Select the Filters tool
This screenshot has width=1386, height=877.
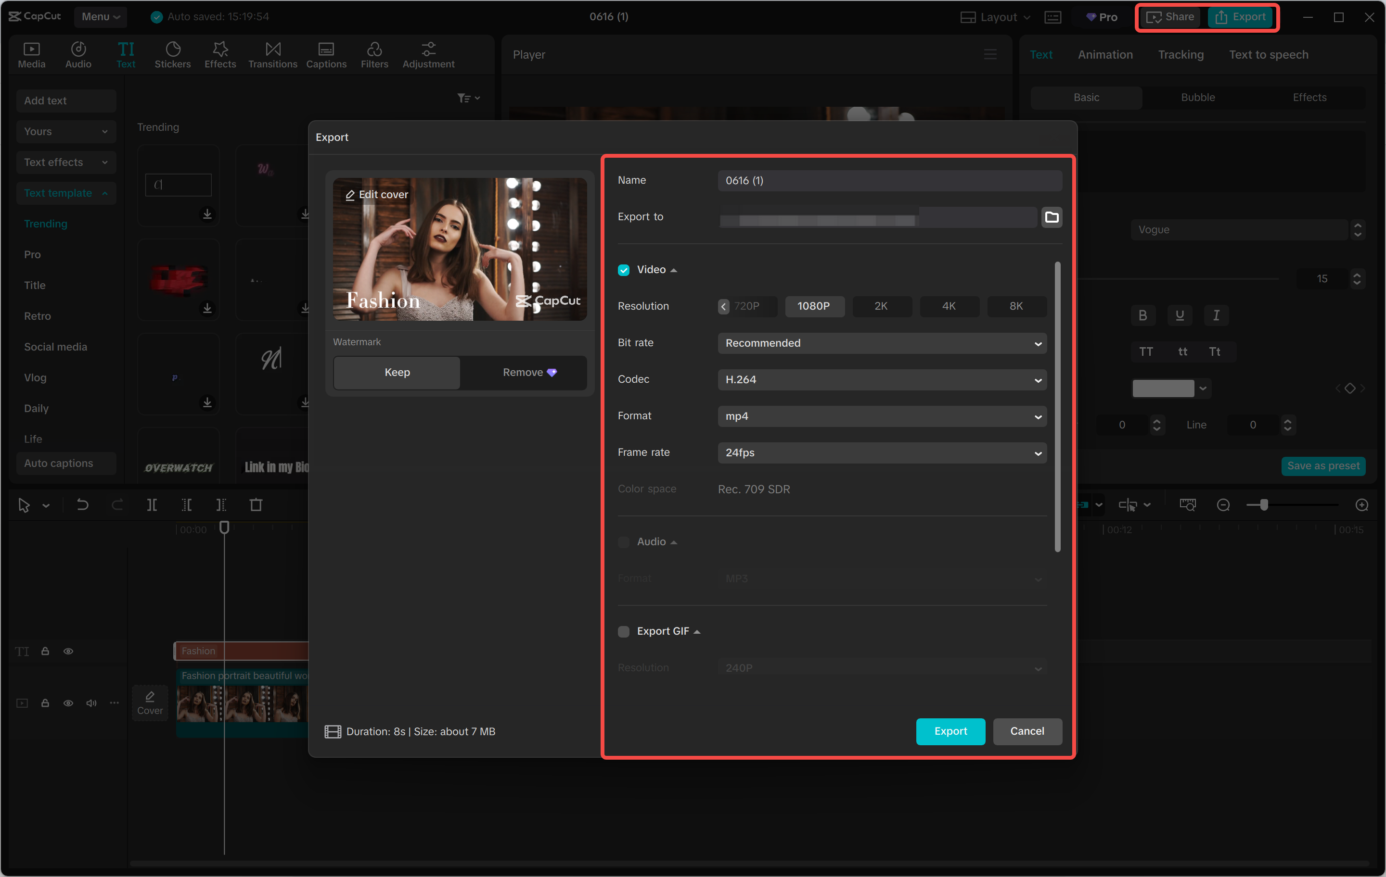pyautogui.click(x=374, y=54)
